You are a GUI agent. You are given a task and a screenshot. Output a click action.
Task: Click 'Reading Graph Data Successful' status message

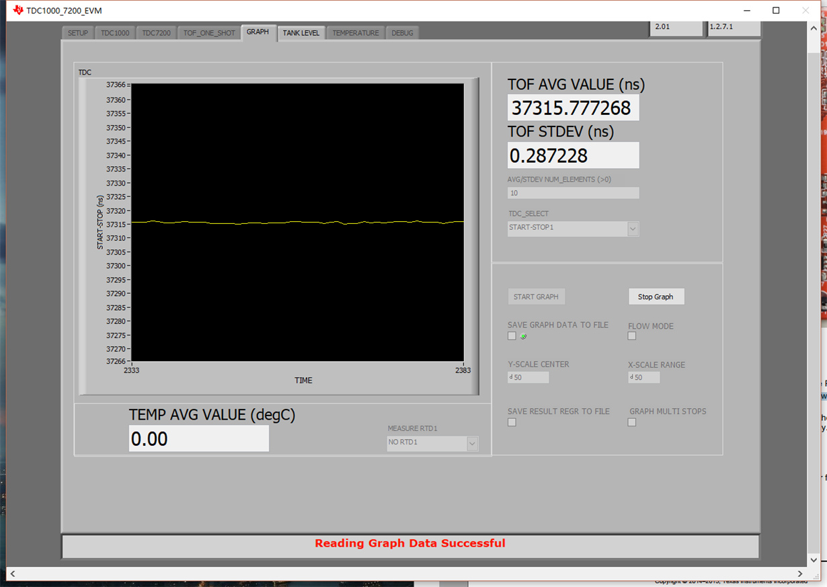410,543
